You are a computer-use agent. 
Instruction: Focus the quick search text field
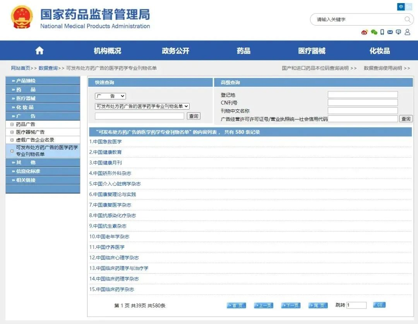(139, 116)
